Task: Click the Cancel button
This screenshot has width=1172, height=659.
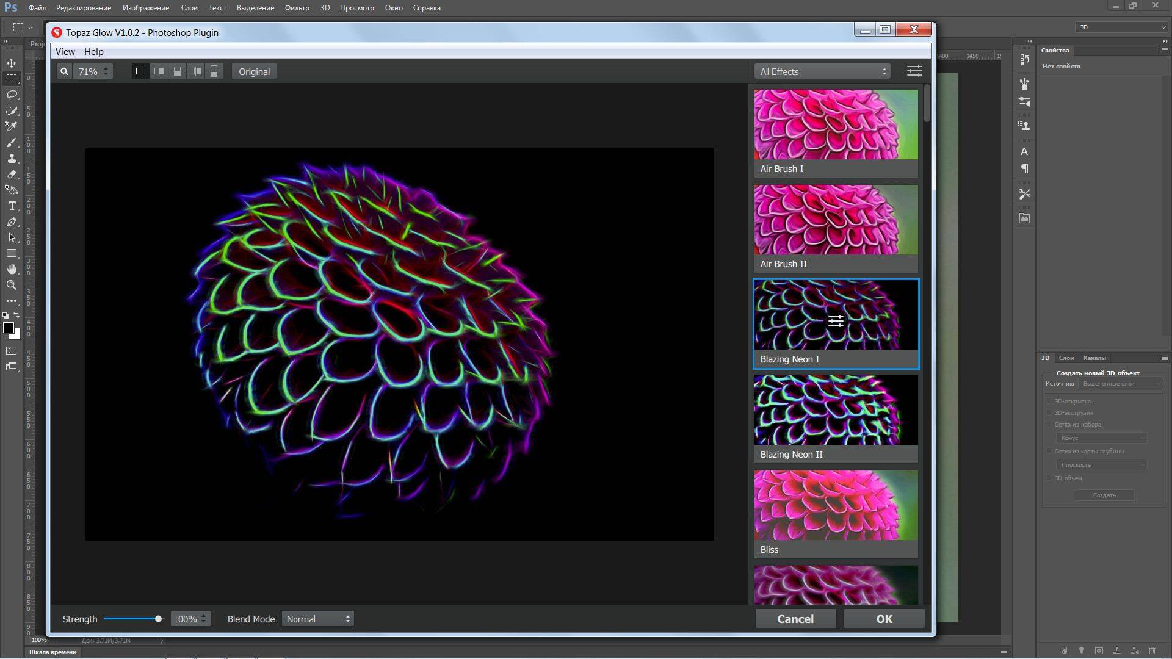Action: (x=795, y=619)
